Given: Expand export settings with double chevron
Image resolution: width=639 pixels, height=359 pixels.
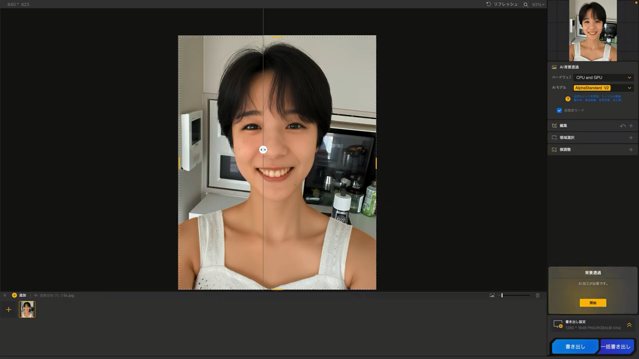Looking at the screenshot, I should [x=629, y=325].
